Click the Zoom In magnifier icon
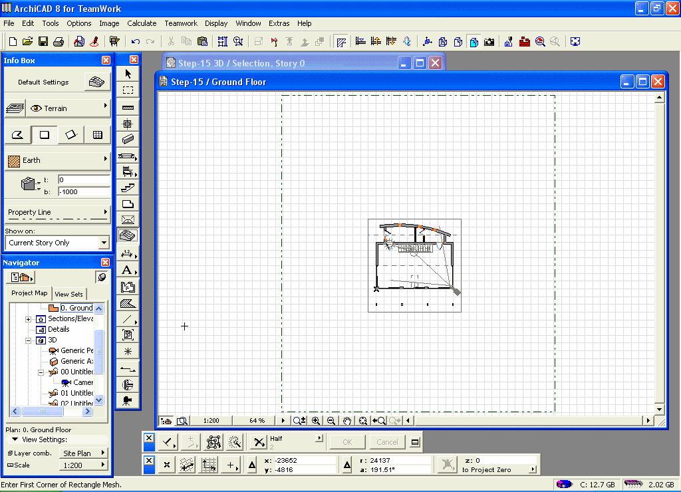This screenshot has width=681, height=492. pos(316,421)
